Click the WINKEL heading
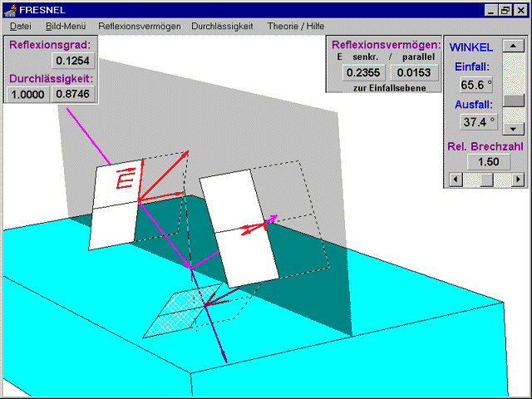The image size is (532, 399). click(x=471, y=47)
